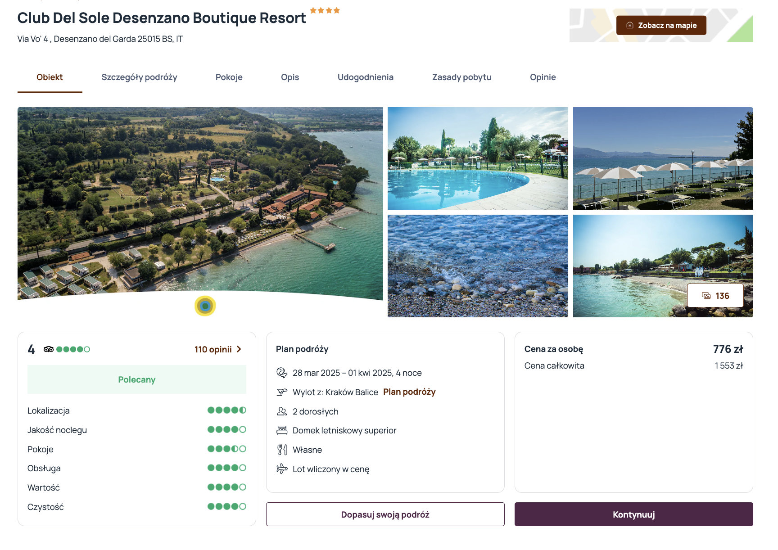Click the Lokalizacja rating label
This screenshot has height=550, width=778.
point(49,410)
